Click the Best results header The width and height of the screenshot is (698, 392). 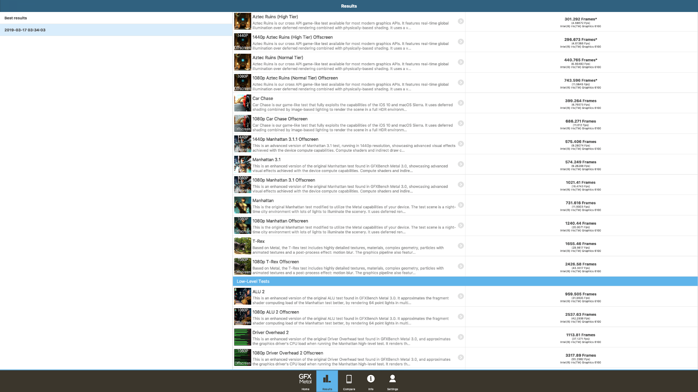pyautogui.click(x=16, y=18)
